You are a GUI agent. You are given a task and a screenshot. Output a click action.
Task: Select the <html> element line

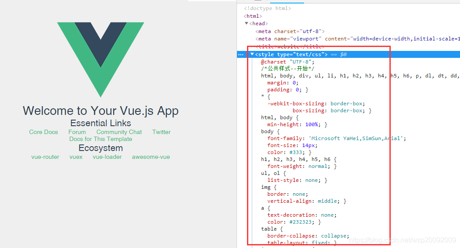[x=253, y=16]
